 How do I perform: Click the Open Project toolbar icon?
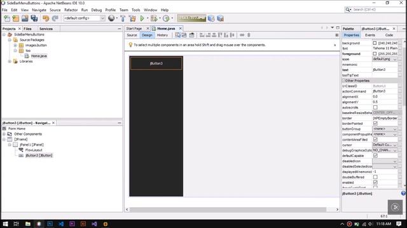tap(25, 18)
